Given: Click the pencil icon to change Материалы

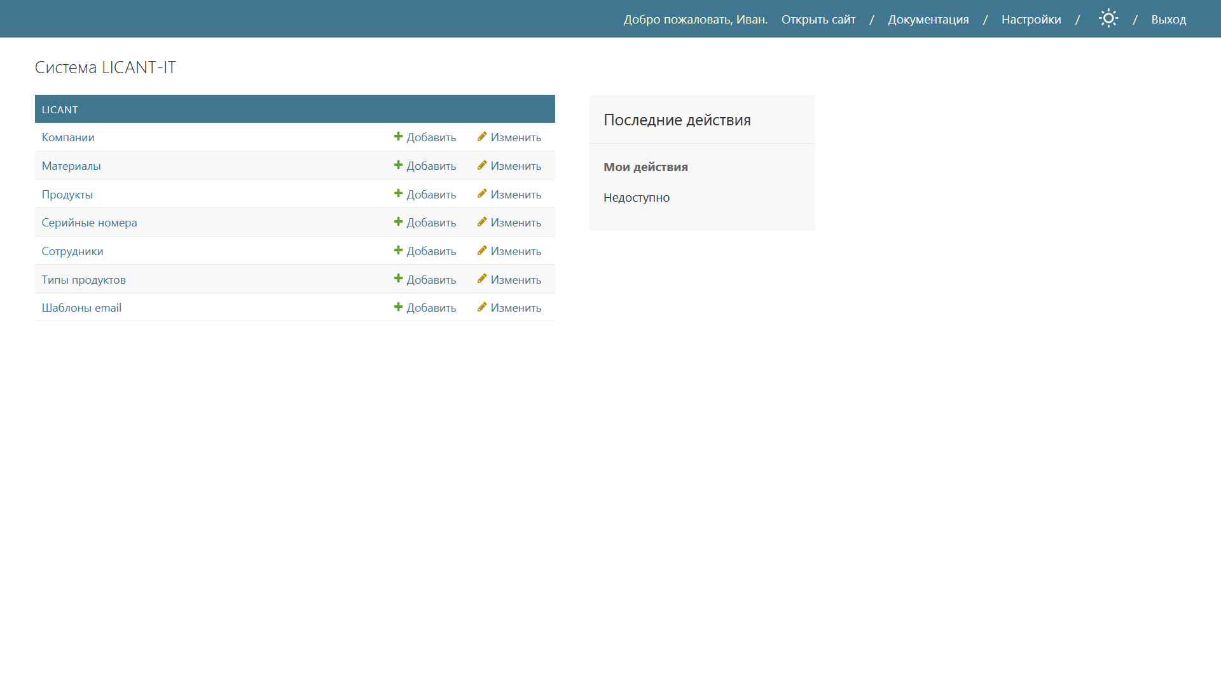Looking at the screenshot, I should 482,165.
